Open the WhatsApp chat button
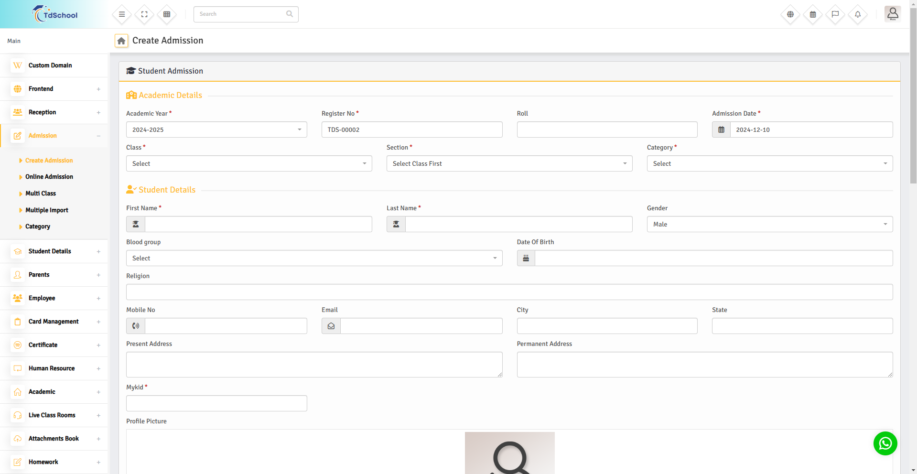This screenshot has height=474, width=917. coord(885,443)
